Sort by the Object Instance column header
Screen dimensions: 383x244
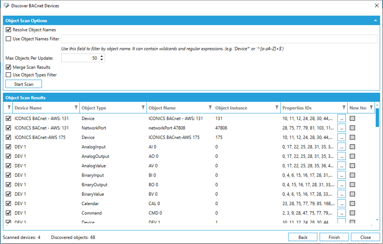pos(231,108)
